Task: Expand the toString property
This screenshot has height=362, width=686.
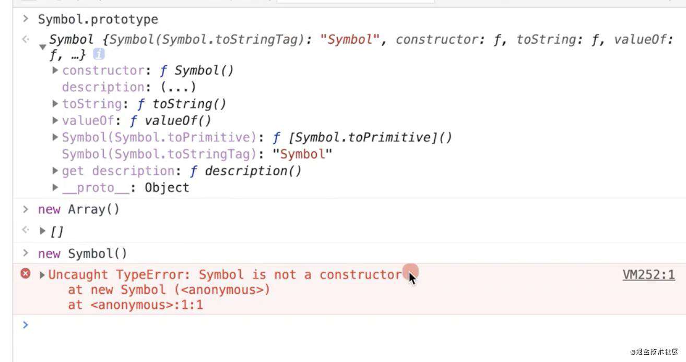Action: (x=55, y=104)
